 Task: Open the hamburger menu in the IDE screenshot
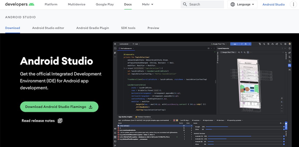click(x=115, y=44)
